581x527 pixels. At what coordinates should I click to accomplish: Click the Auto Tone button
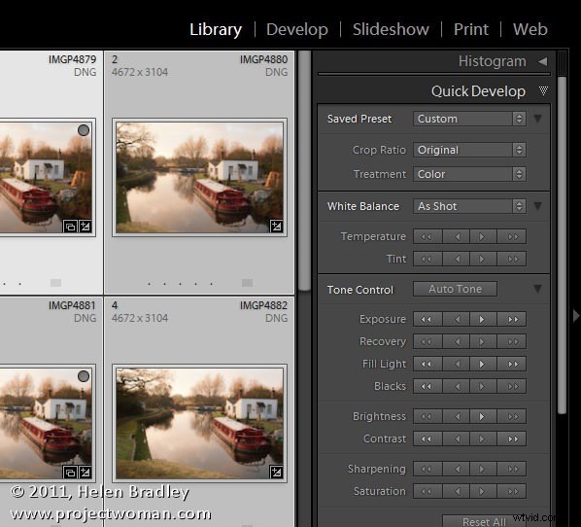[455, 289]
